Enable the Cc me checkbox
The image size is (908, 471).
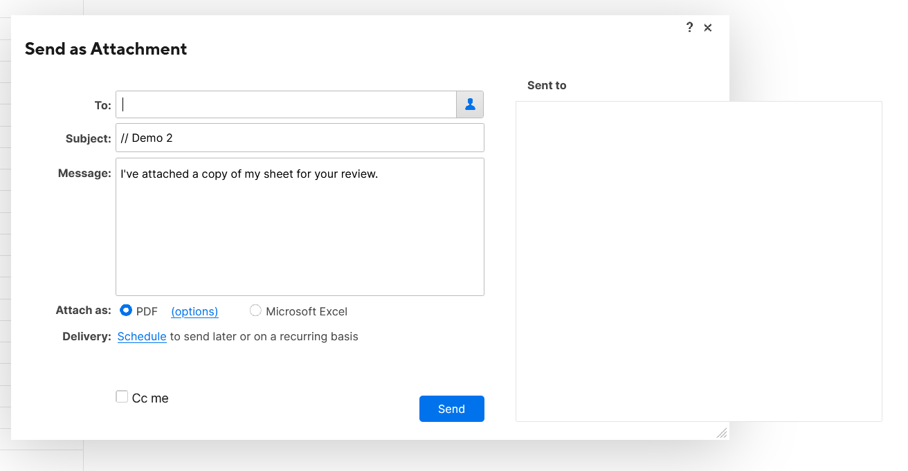[x=122, y=396]
